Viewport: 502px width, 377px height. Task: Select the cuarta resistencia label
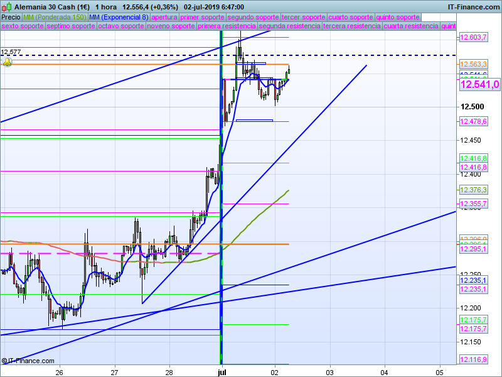(x=411, y=26)
